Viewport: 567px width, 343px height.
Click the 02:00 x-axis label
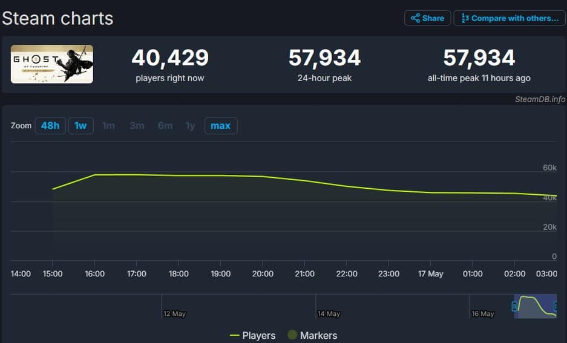[x=514, y=274]
